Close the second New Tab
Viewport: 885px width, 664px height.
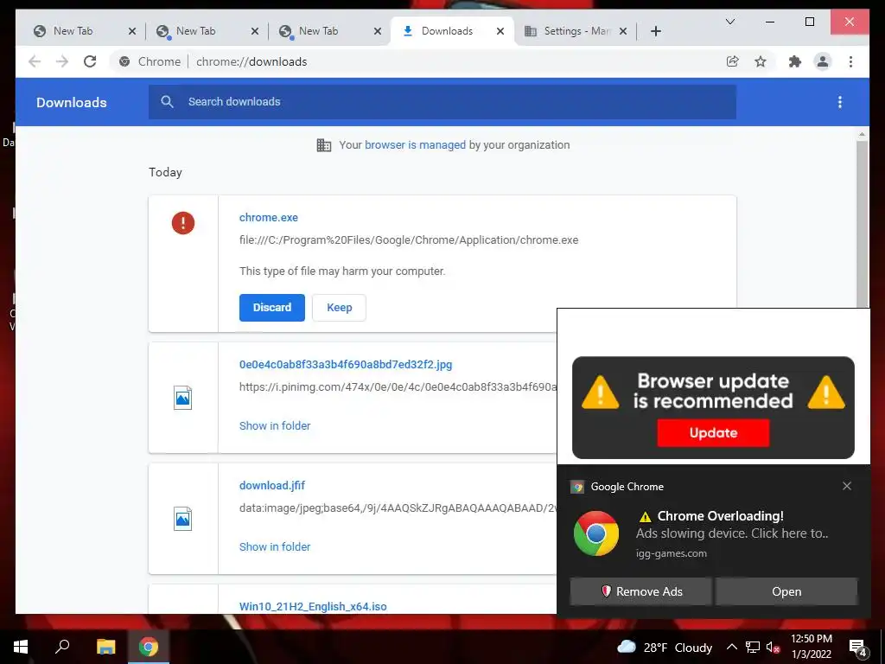point(255,31)
